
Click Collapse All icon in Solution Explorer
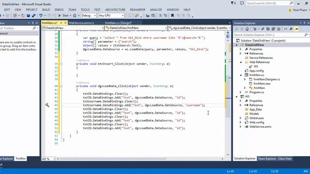pos(273,29)
